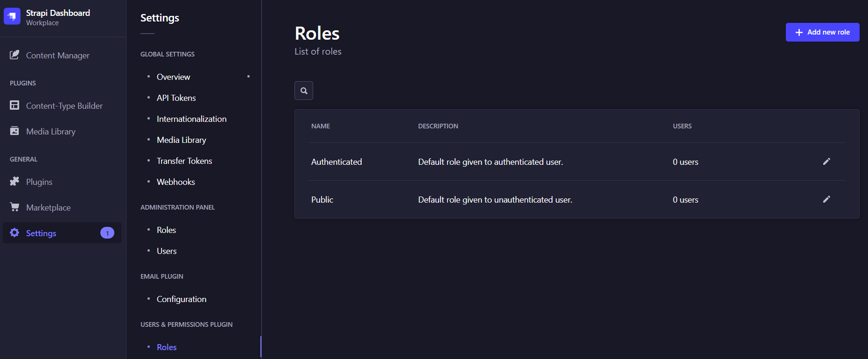Go to API Tokens settings
This screenshot has height=359, width=868.
[x=176, y=98]
